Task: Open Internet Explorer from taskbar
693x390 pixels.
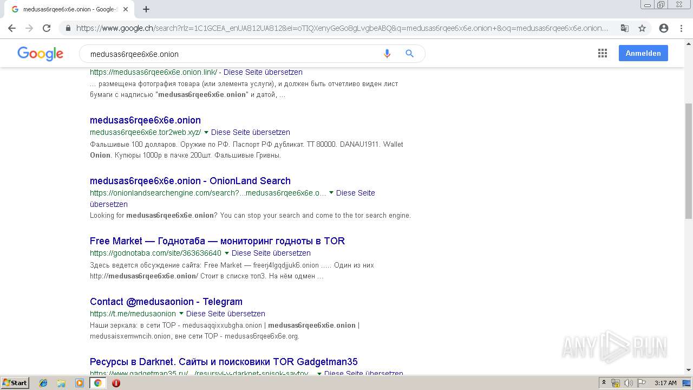Action: click(x=43, y=383)
